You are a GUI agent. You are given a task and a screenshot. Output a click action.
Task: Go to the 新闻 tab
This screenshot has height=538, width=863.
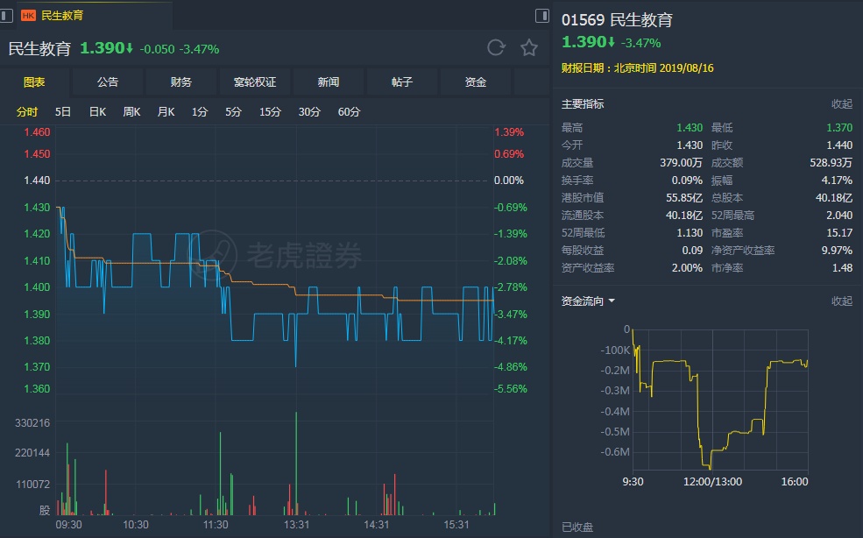pyautogui.click(x=329, y=82)
